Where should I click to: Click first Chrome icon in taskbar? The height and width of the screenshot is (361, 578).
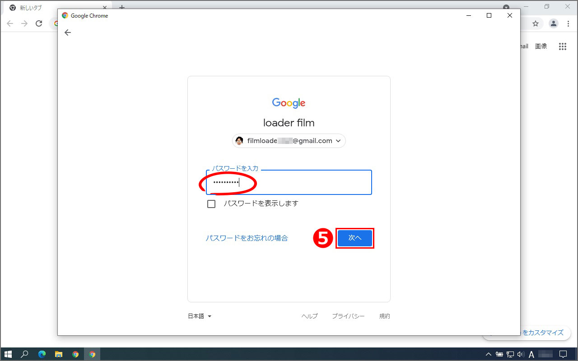pos(75,354)
